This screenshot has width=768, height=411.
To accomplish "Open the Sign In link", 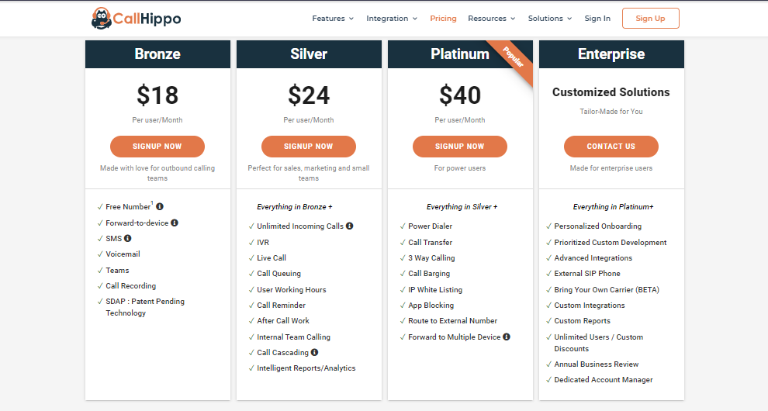I will (597, 18).
